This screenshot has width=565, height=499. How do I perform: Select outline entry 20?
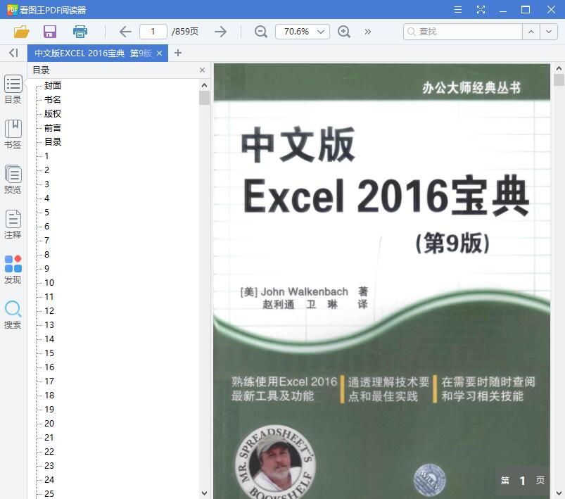click(49, 423)
